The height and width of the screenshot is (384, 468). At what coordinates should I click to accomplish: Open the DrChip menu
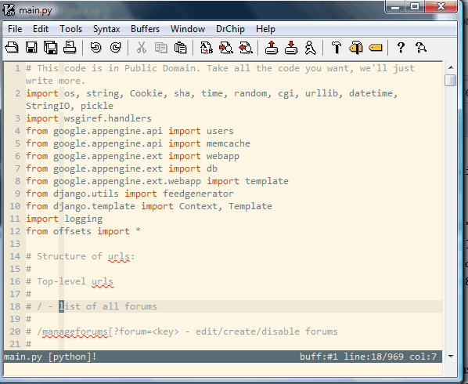point(230,29)
